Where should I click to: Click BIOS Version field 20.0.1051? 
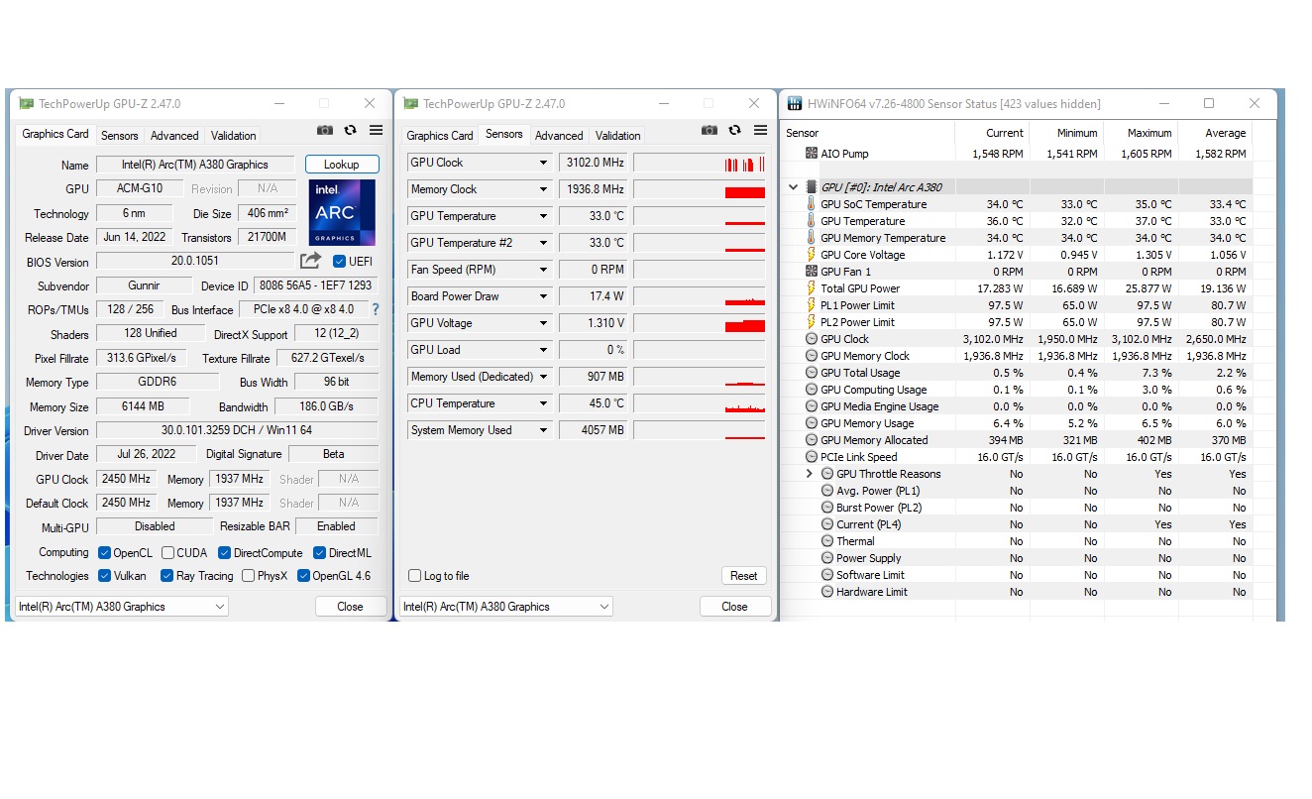click(x=195, y=261)
